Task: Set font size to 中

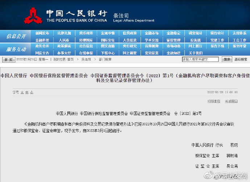Action: (27, 92)
